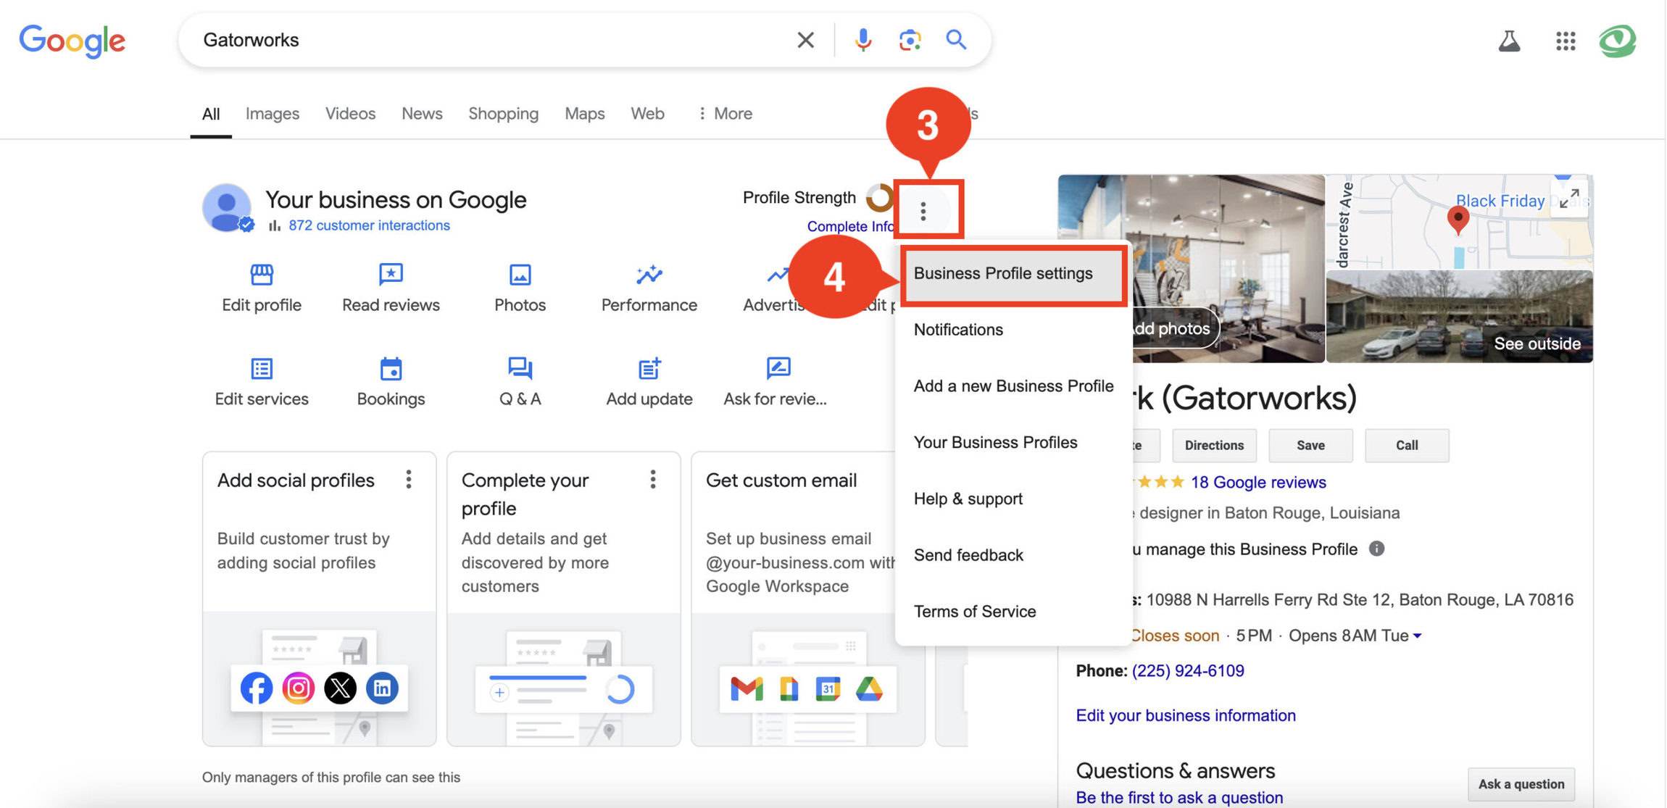Viewport: 1667px width, 808px height.
Task: Expand the map with arrows icon
Action: tap(1569, 198)
